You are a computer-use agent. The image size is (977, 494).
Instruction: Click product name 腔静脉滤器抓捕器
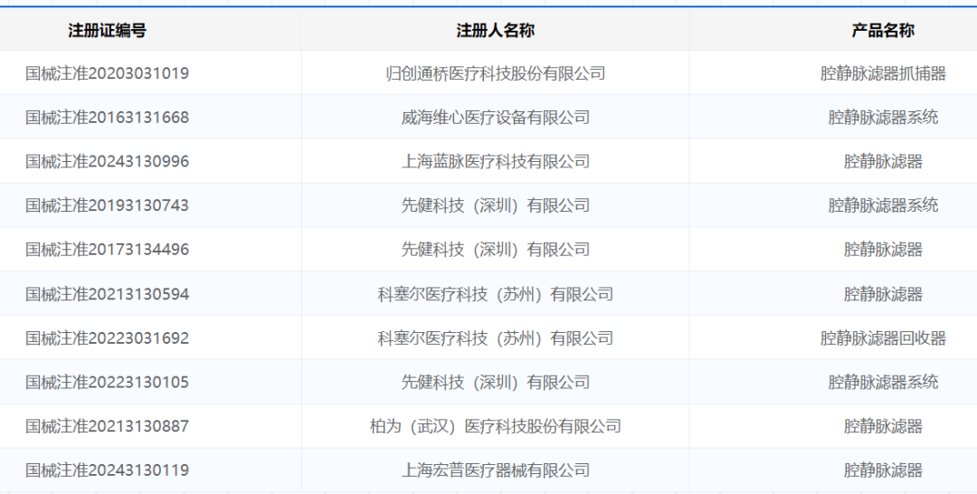pyautogui.click(x=883, y=73)
